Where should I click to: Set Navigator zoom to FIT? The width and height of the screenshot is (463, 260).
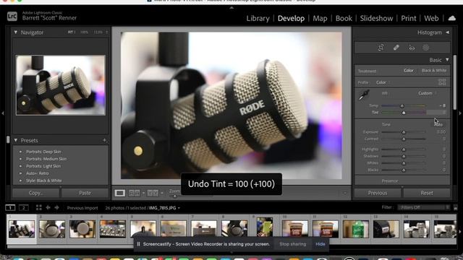coord(71,32)
